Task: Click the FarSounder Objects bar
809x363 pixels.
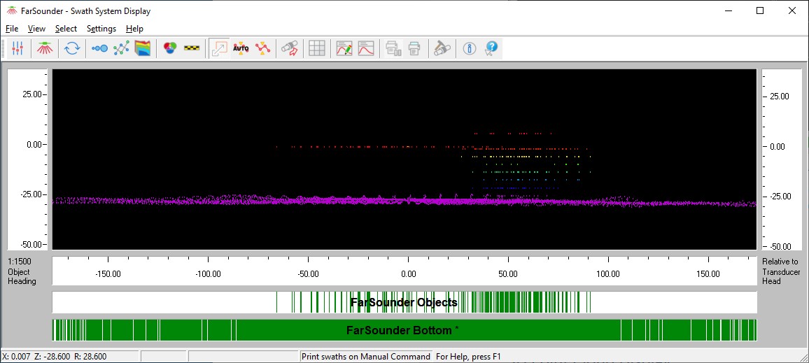Action: click(404, 303)
